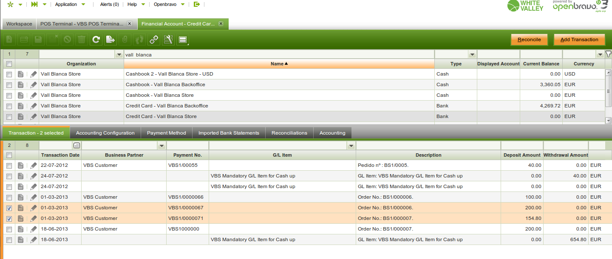Image resolution: width=612 pixels, height=259 pixels.
Task: Toggle grid/form view toolbar icon
Action: coord(183,40)
